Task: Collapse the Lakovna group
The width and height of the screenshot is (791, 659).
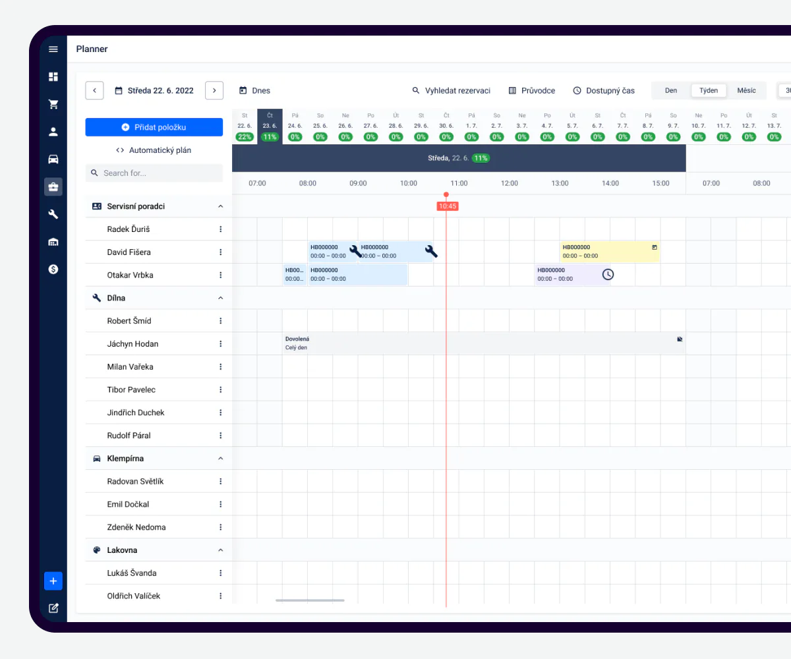Action: pyautogui.click(x=221, y=550)
